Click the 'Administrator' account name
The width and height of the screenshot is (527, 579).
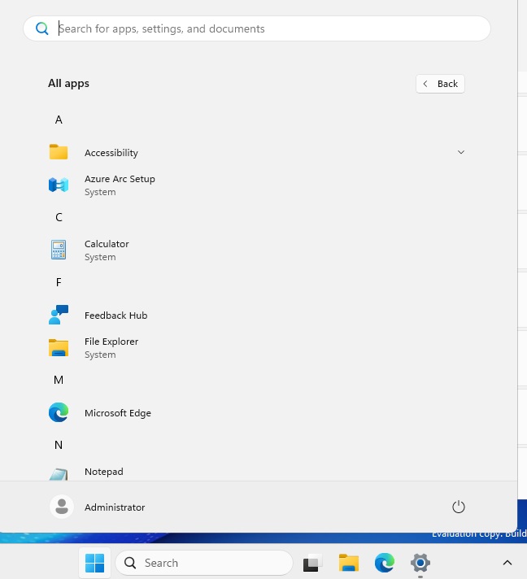click(115, 507)
